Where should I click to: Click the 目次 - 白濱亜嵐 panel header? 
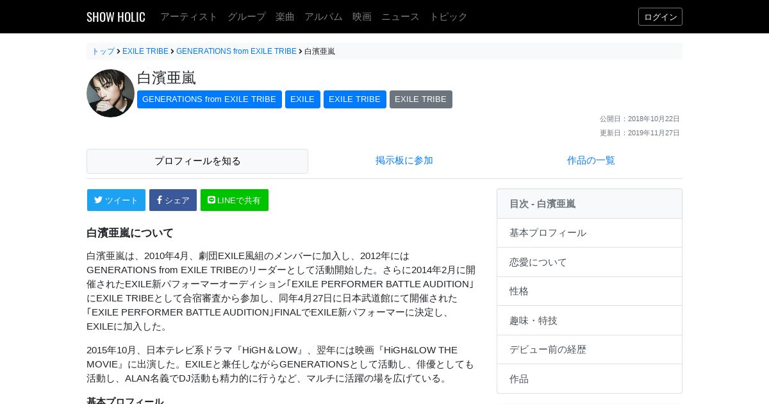(590, 204)
